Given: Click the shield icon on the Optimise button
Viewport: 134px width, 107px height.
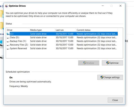Looking at the screenshot, I should (x=108, y=63).
